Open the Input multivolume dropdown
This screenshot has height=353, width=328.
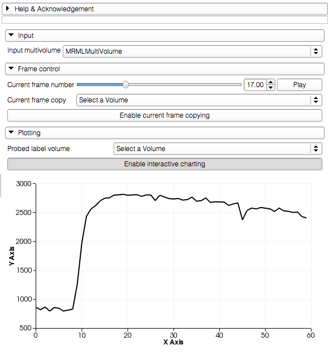[192, 51]
